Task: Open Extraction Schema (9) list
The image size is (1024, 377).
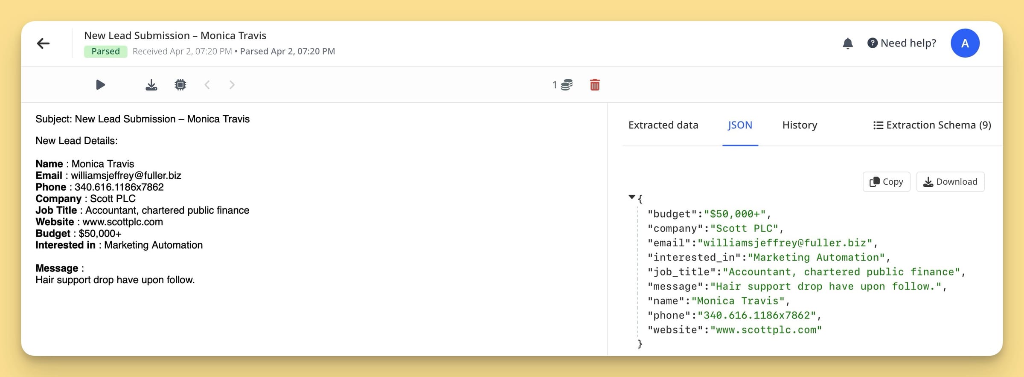Action: [x=932, y=125]
